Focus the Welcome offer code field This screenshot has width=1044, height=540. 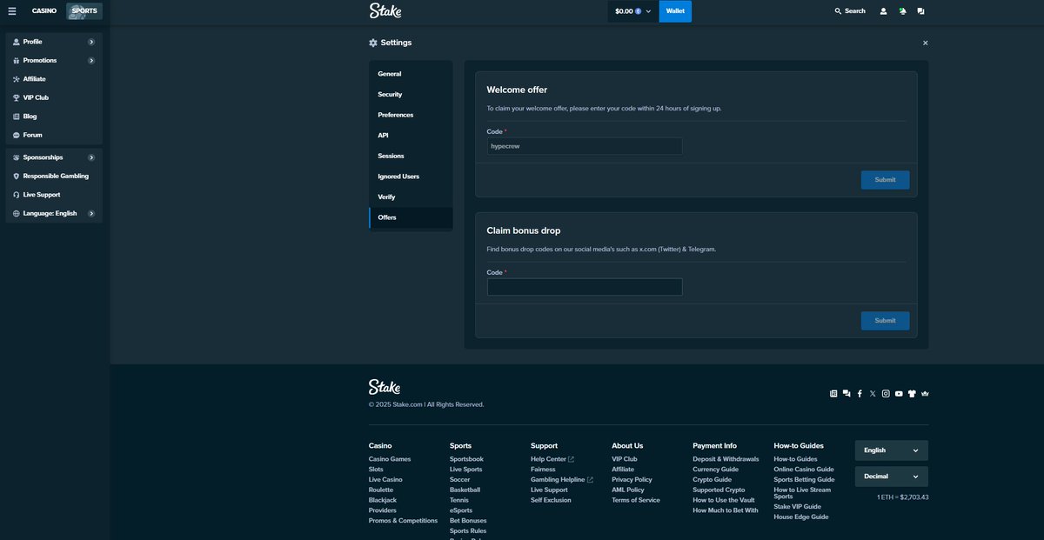pos(585,146)
